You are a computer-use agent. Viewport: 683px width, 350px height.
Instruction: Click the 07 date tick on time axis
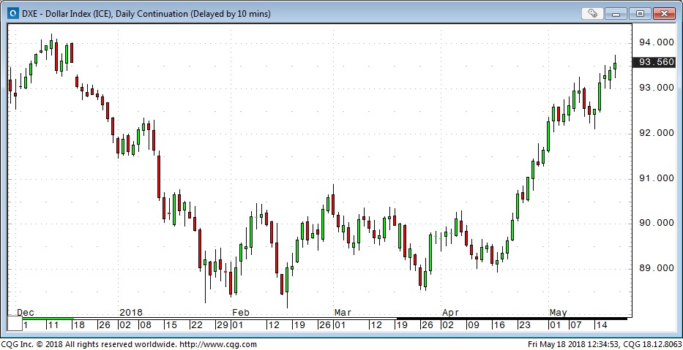575,324
